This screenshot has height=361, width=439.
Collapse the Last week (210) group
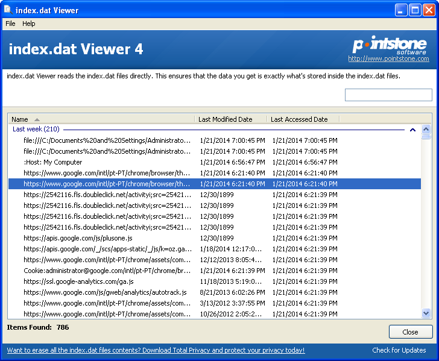(412, 130)
